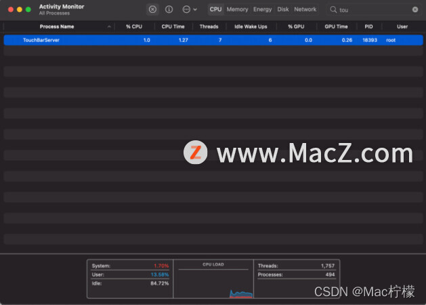The height and width of the screenshot is (305, 426).
Task: Sort by the GPU Time column
Action: coord(336,26)
